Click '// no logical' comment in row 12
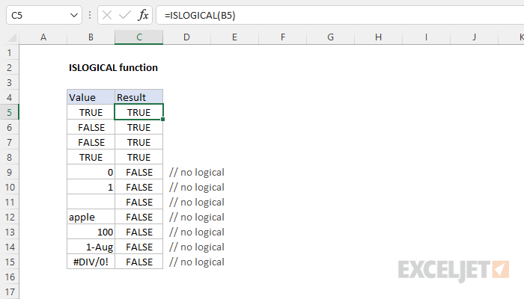This screenshot has height=299, width=524. pyautogui.click(x=196, y=218)
